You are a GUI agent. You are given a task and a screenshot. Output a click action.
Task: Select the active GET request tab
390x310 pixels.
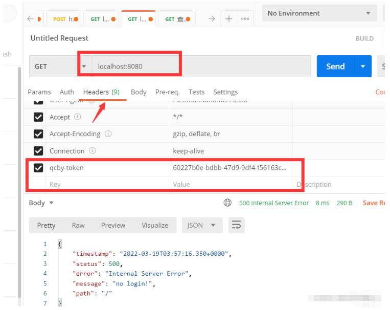click(139, 19)
